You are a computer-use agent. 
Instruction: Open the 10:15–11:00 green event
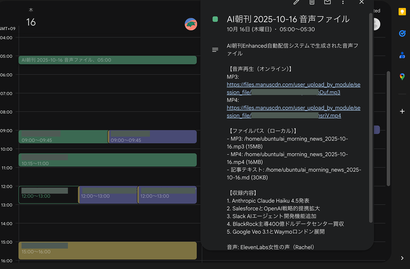[x=107, y=160]
